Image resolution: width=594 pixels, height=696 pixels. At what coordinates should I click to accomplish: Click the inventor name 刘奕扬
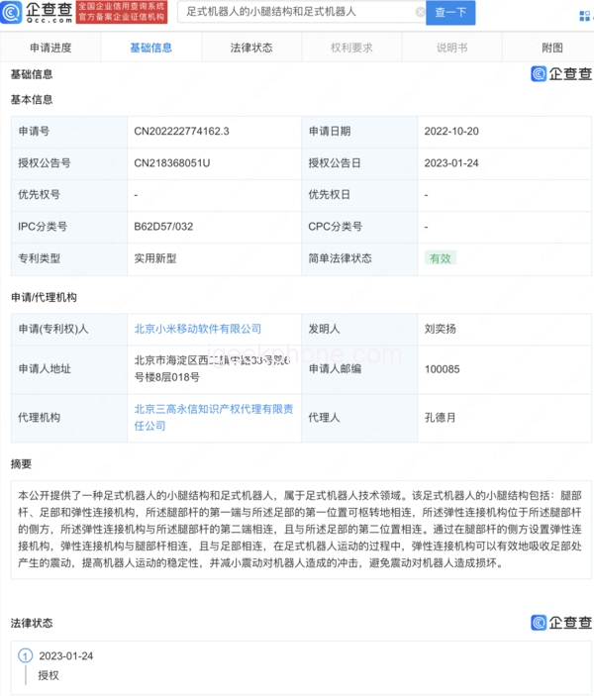[441, 329]
